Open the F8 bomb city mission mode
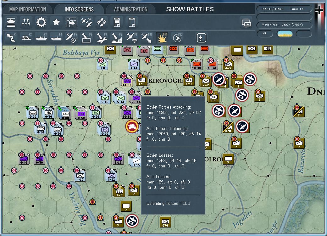 coord(116,37)
